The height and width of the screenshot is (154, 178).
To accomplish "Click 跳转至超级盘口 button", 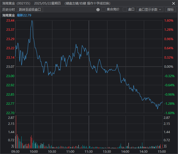I will click(30, 9).
